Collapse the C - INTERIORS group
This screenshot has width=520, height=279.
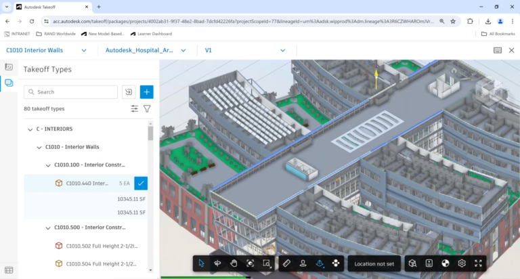pyautogui.click(x=30, y=129)
